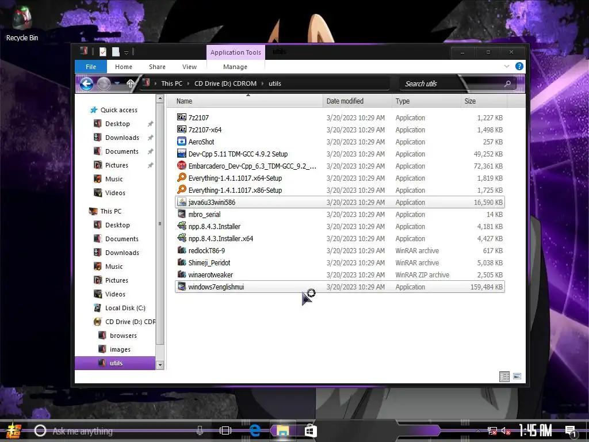Click the taskbar clock showing 1:45 AM
Viewport: 589px width, 442px height.
click(x=535, y=430)
